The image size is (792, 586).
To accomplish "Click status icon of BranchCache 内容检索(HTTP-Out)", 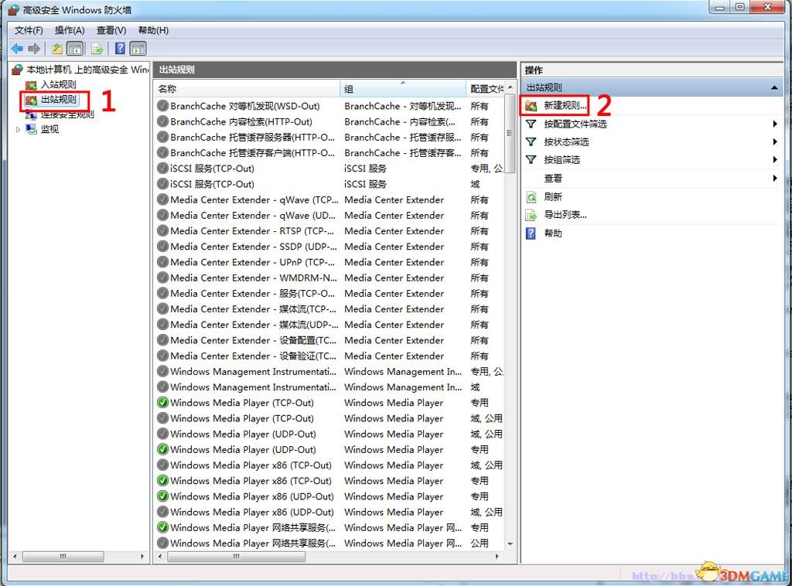I will [162, 121].
